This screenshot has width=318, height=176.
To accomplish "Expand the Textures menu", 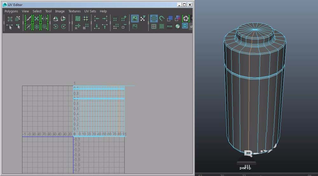I will pyautogui.click(x=74, y=11).
